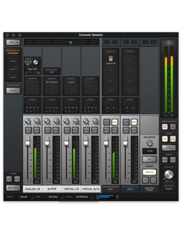
Task: Click the Virtual 1/2 channel fader
Action: (66, 141)
